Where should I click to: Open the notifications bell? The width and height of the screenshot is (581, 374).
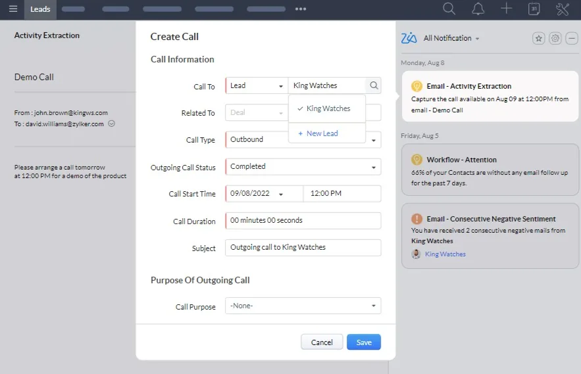tap(478, 9)
